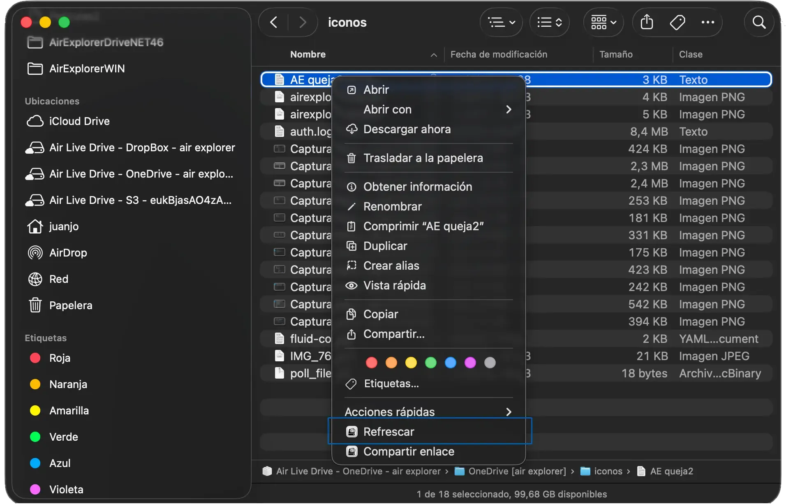
Task: Toggle sort order arrow in Nombre column
Action: click(434, 55)
